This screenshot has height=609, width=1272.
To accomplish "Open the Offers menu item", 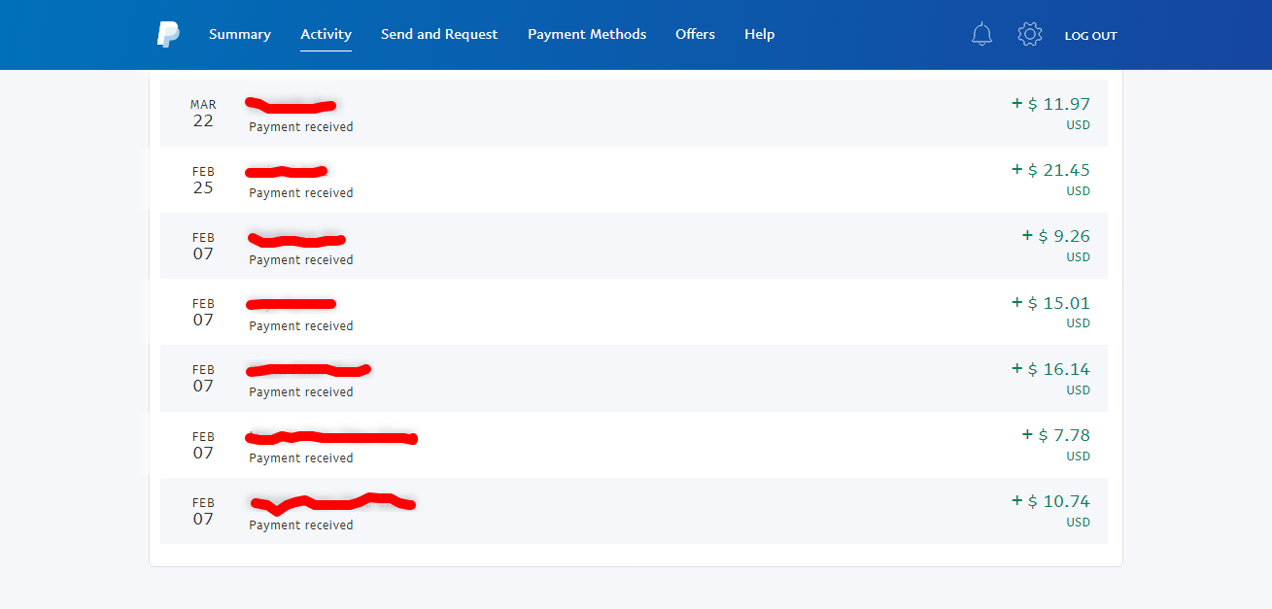I will pos(695,34).
